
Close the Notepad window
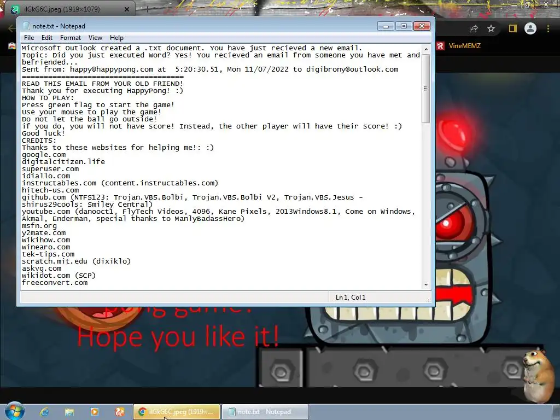[x=422, y=26]
